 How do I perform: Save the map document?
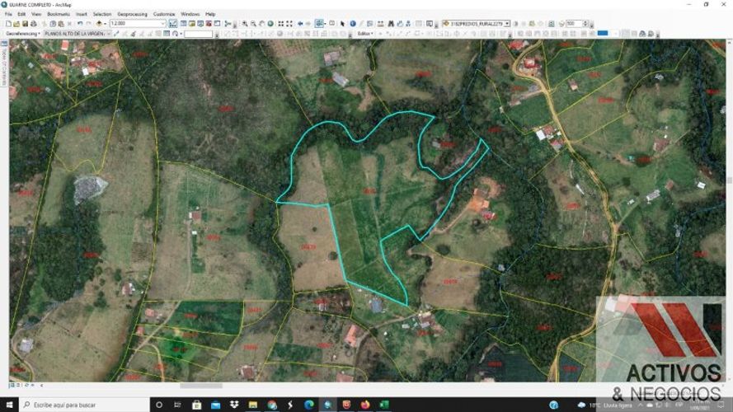25,23
